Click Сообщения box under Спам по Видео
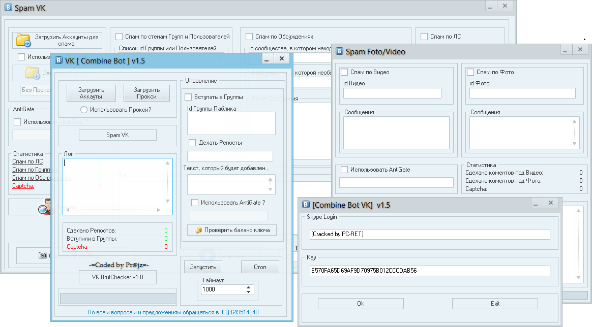 coord(396,133)
